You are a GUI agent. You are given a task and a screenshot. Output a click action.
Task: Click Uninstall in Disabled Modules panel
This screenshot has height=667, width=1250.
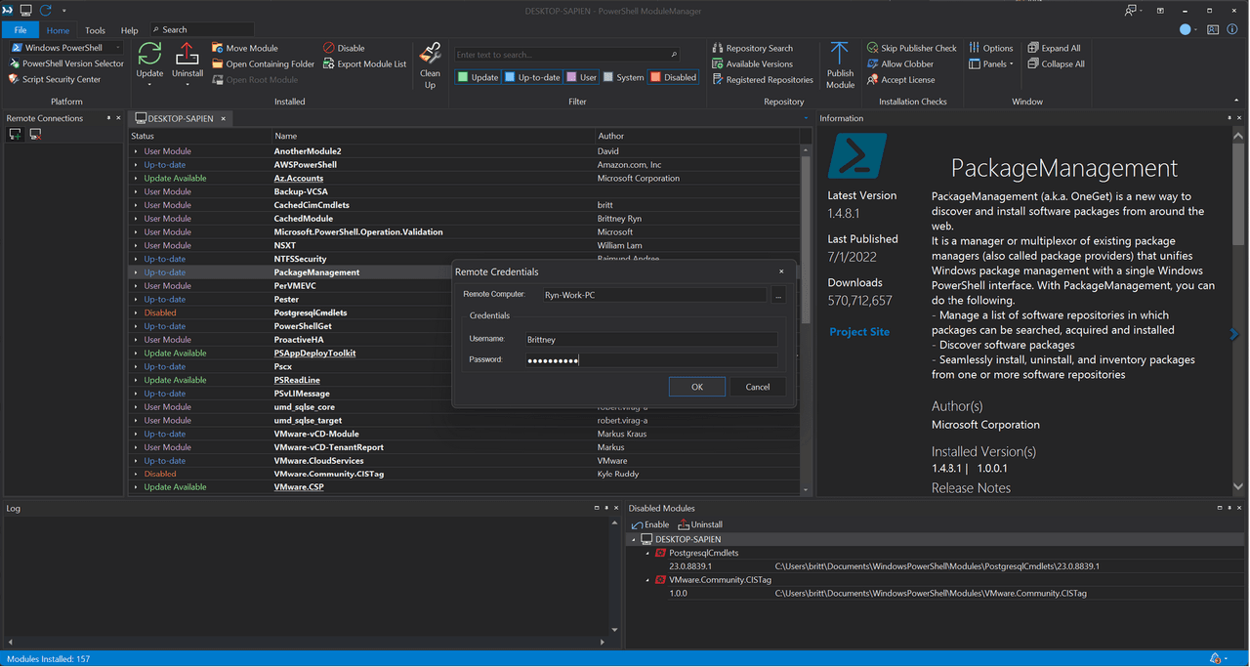pos(700,524)
